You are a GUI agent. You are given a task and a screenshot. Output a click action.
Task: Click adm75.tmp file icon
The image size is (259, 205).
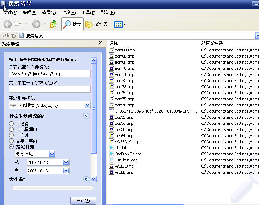tap(112, 99)
